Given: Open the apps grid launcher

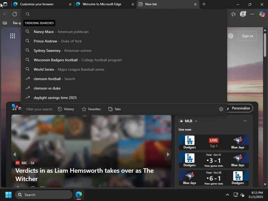Looking at the screenshot, I should 13,36.
